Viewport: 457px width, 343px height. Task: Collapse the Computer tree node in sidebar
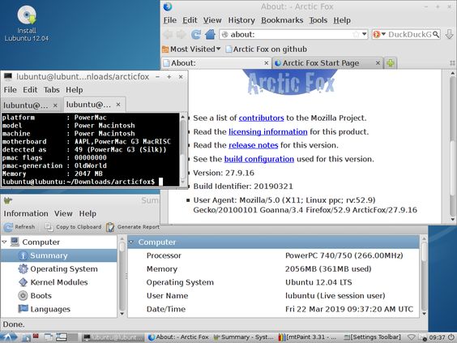[4, 242]
